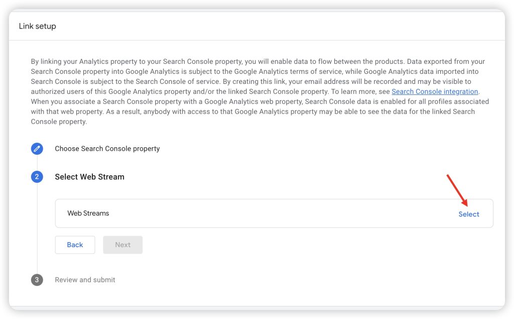This screenshot has width=514, height=319.
Task: Click Select in the Web Streams row
Action: click(x=469, y=214)
